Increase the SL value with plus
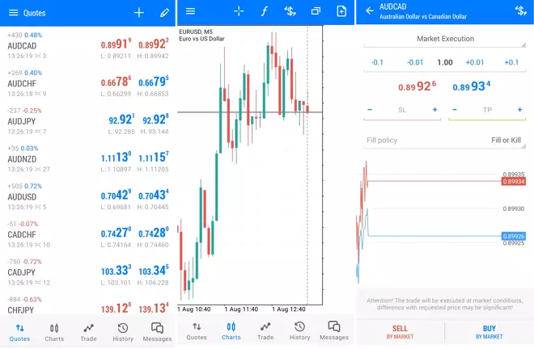This screenshot has height=349, width=534. (x=434, y=110)
